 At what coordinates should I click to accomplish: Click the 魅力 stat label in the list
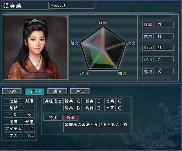[x=148, y=71]
